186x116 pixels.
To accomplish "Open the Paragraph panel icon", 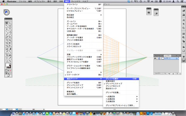I will 183,24.
